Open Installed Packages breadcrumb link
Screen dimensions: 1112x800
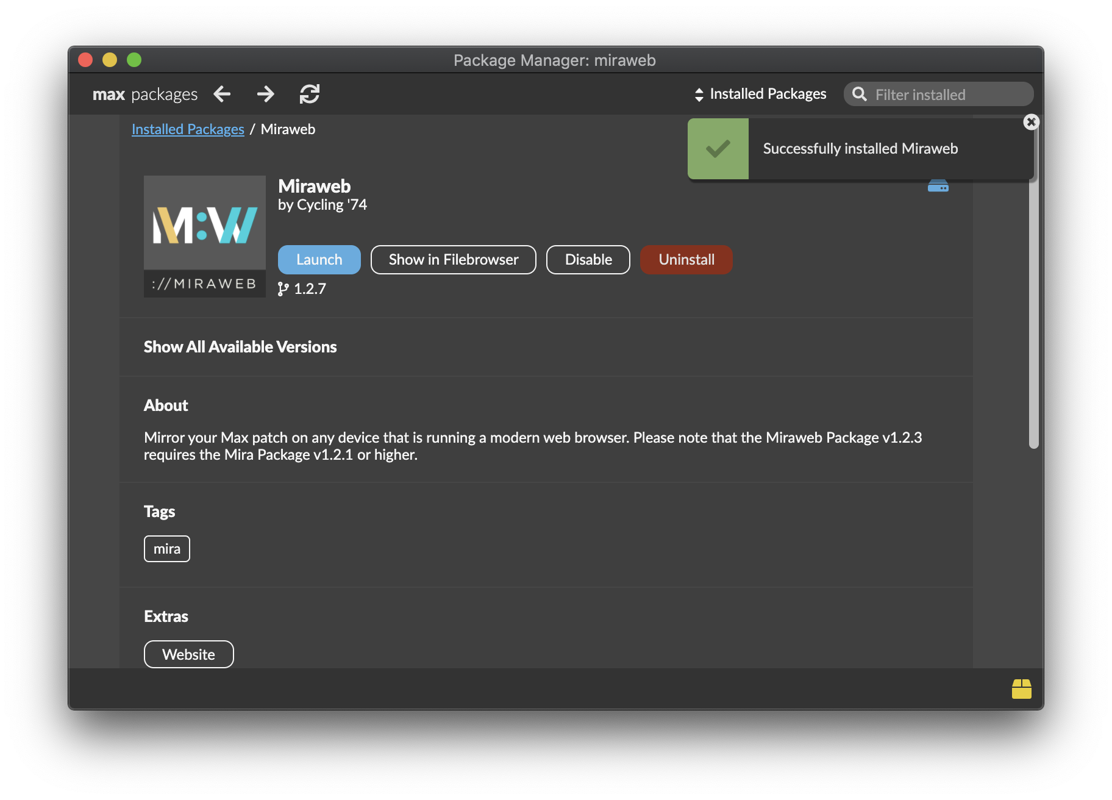tap(188, 129)
